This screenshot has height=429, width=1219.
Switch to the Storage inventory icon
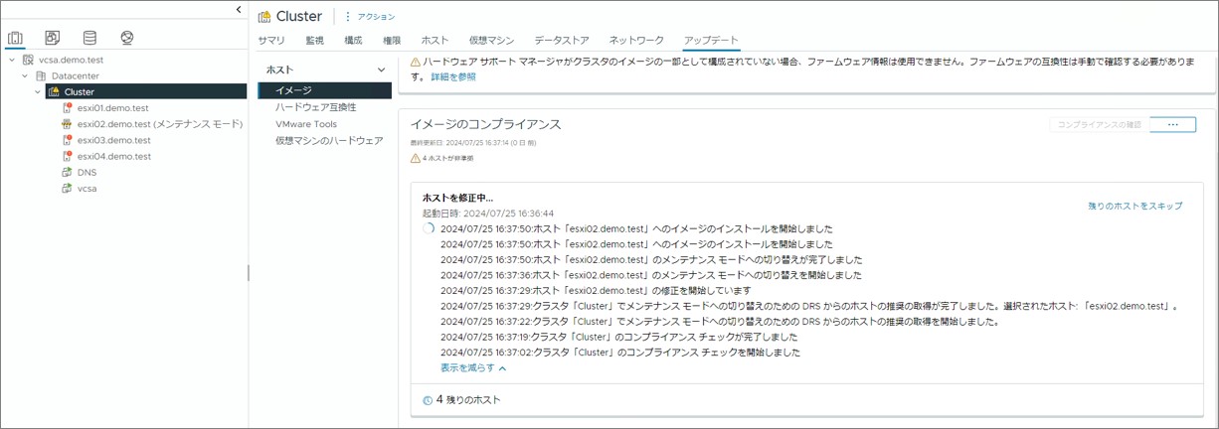click(x=89, y=39)
